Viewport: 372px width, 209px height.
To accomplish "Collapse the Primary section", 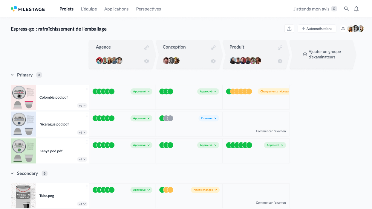I will [12, 75].
